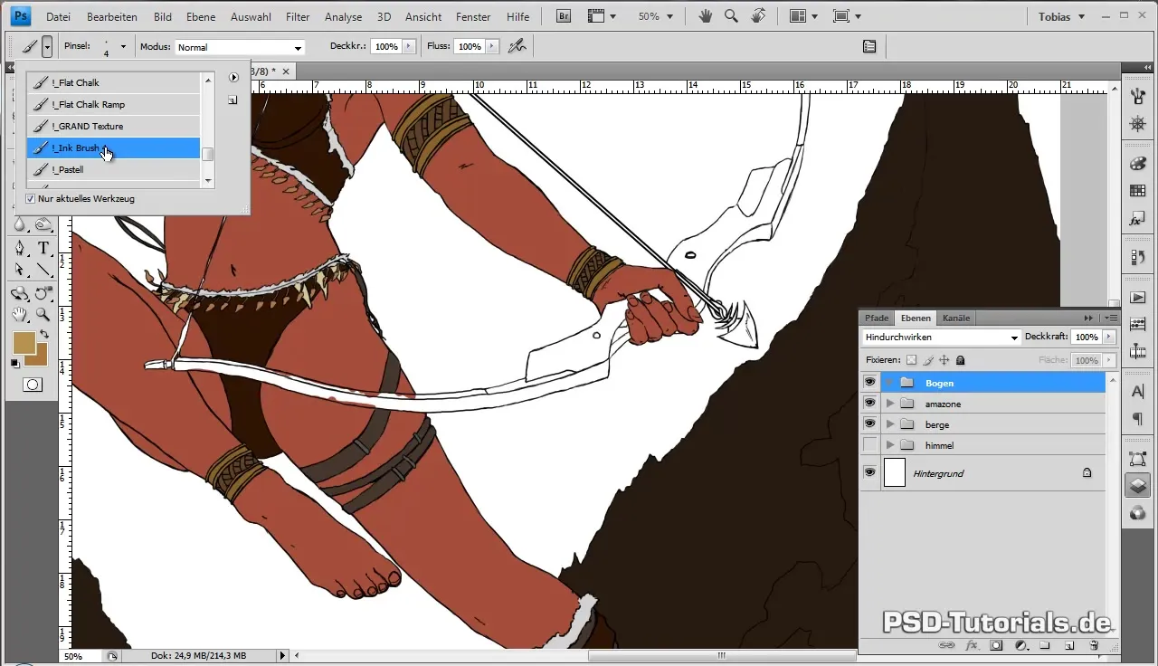
Task: Toggle Quick Mask mode
Action: [32, 385]
